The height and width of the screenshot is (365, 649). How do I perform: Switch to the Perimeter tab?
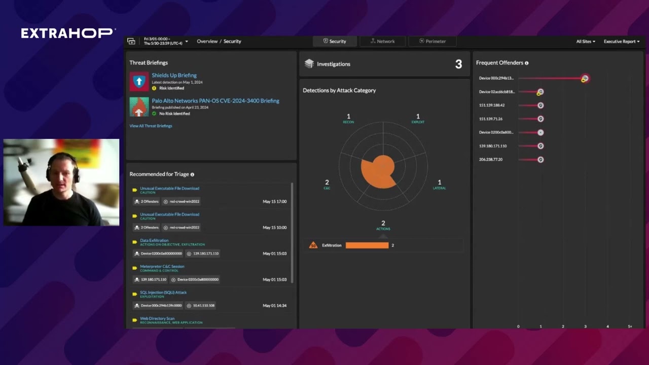(432, 42)
